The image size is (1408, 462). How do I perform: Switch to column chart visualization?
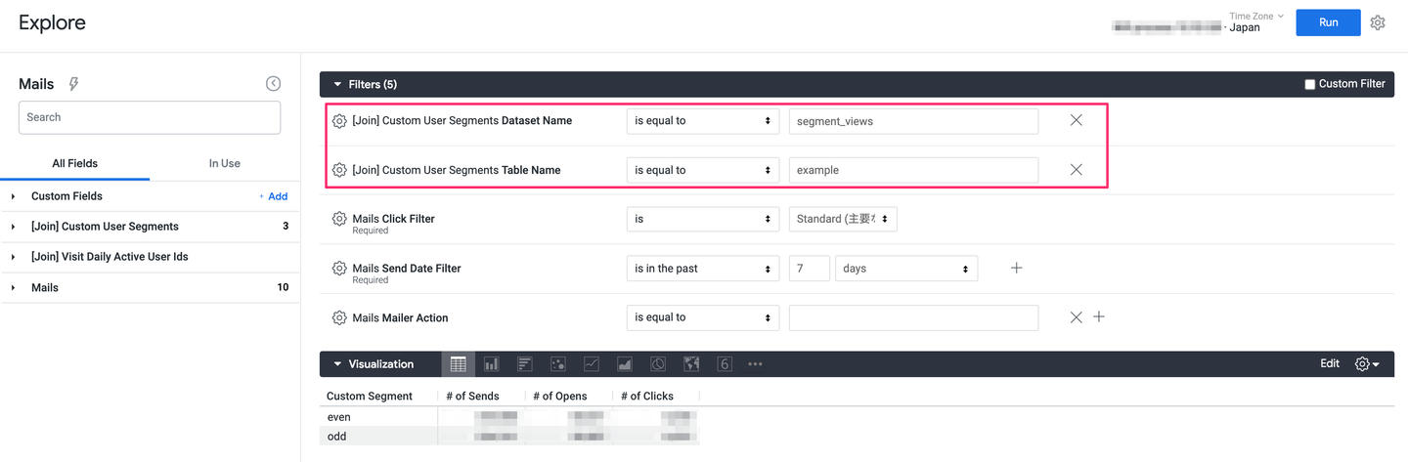pos(491,364)
